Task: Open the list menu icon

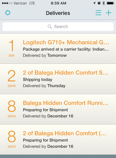Action: click(x=98, y=13)
